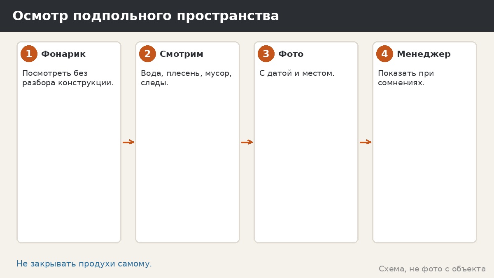Select text 'Вода, плесень, мусор, следы.'
The width and height of the screenshot is (494, 278).
click(186, 78)
